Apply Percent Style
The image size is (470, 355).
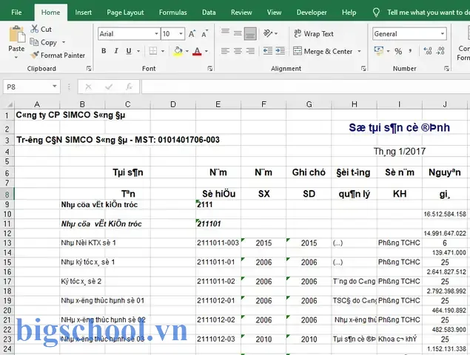[398, 51]
